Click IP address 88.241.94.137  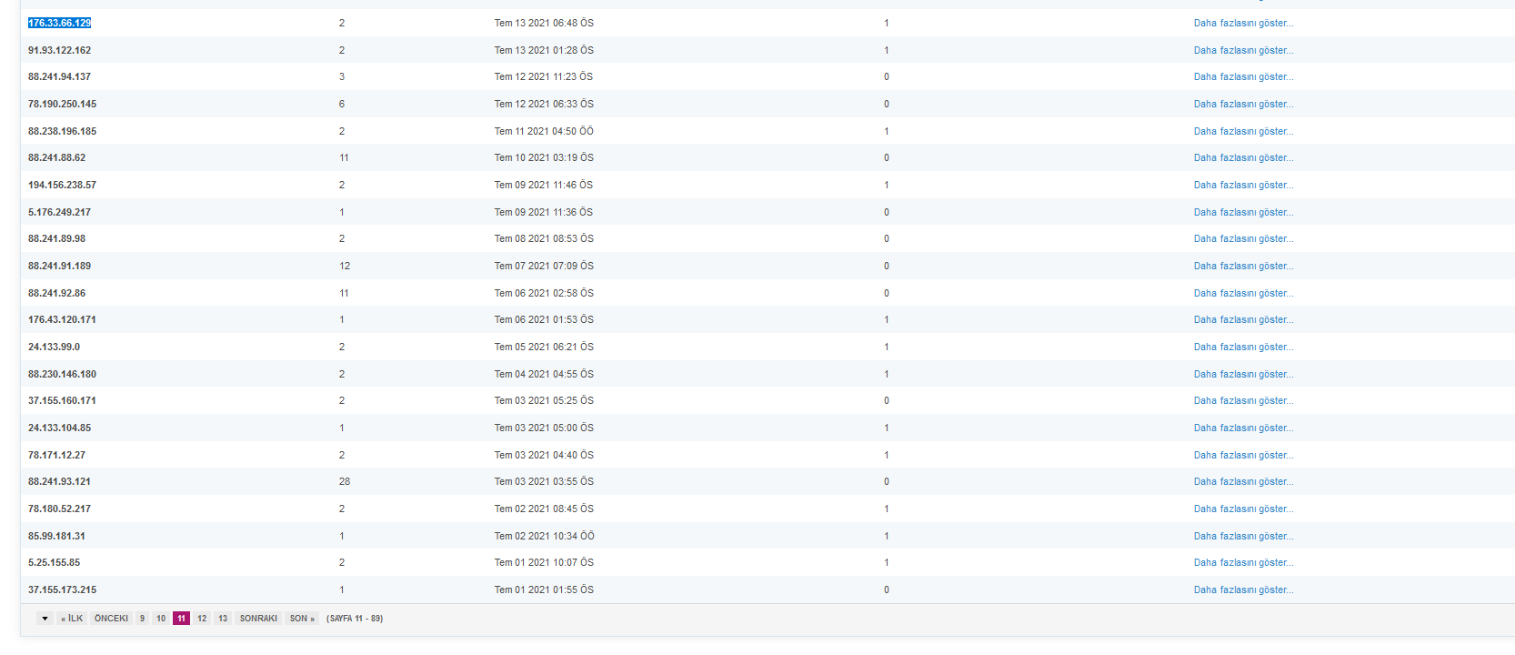tap(59, 76)
